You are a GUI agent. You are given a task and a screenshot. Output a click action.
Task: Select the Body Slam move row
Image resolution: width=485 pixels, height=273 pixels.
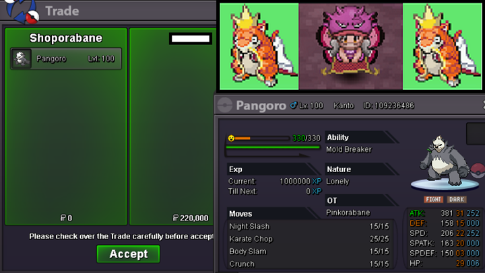[309, 251]
